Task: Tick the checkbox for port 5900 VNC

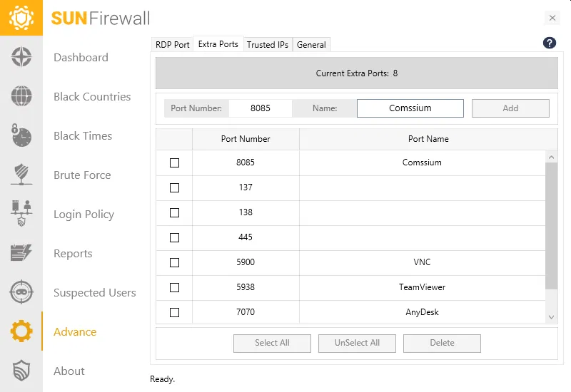Action: coord(174,262)
